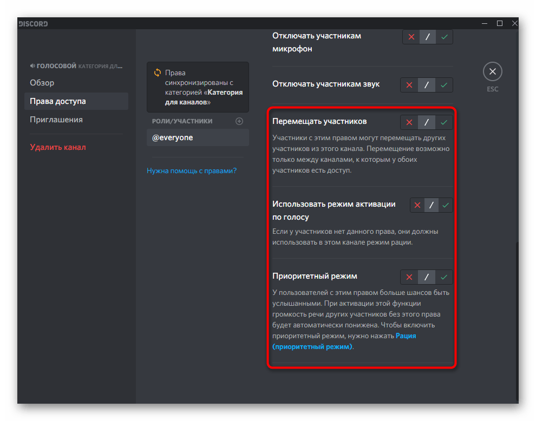The height and width of the screenshot is (421, 536).
Task: Deny the 'Приоритетный режим' permission
Action: [x=409, y=277]
